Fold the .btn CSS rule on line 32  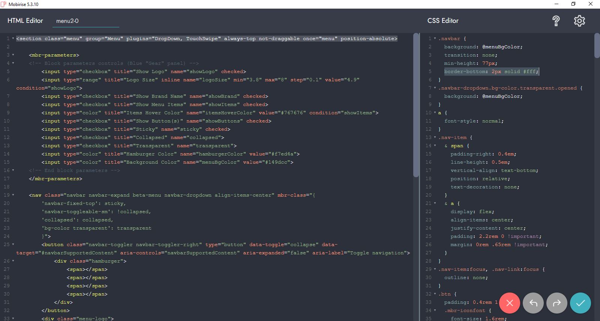click(x=435, y=294)
